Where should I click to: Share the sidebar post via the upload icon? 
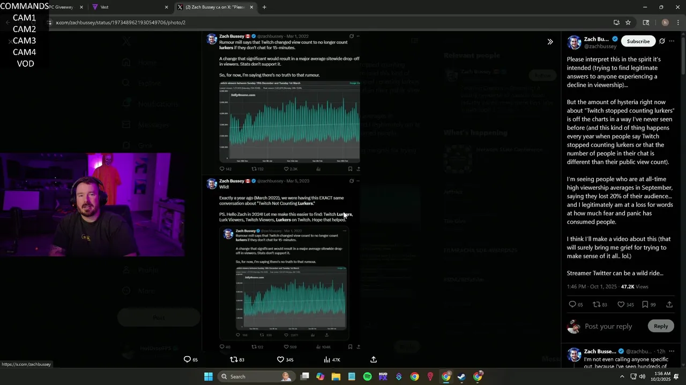669,304
